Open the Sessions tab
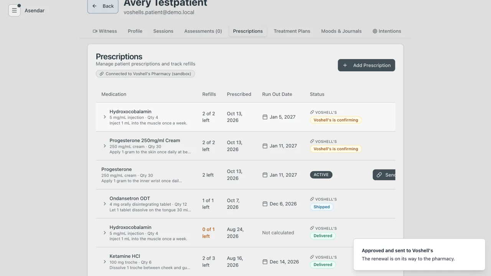491x276 pixels. [x=163, y=31]
